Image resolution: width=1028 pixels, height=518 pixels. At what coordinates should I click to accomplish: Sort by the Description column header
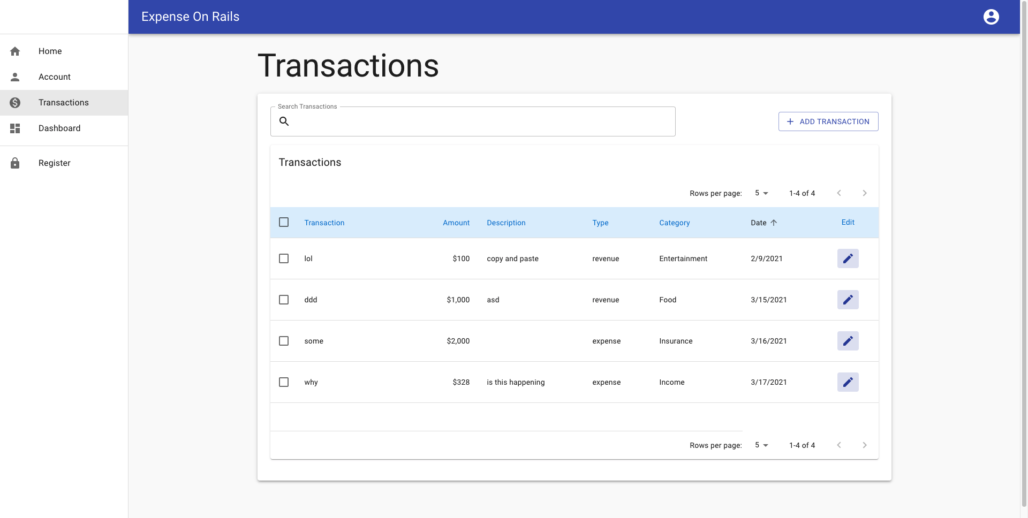click(506, 223)
